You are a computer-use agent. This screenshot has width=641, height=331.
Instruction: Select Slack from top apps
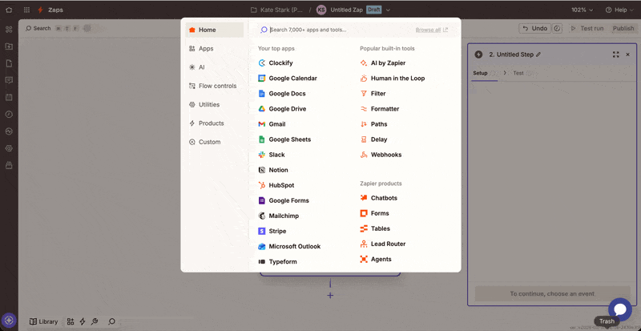point(276,155)
